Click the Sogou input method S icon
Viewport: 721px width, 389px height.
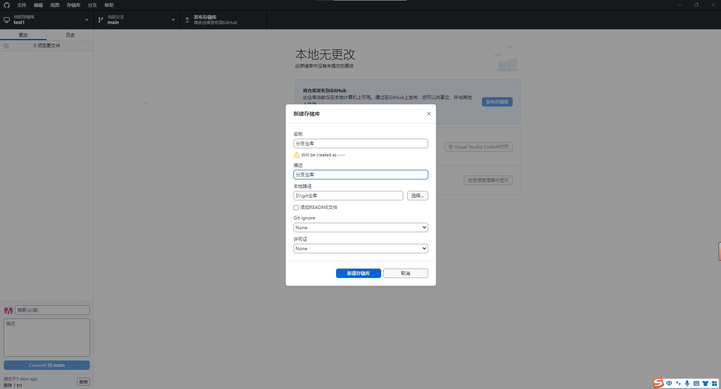(658, 383)
